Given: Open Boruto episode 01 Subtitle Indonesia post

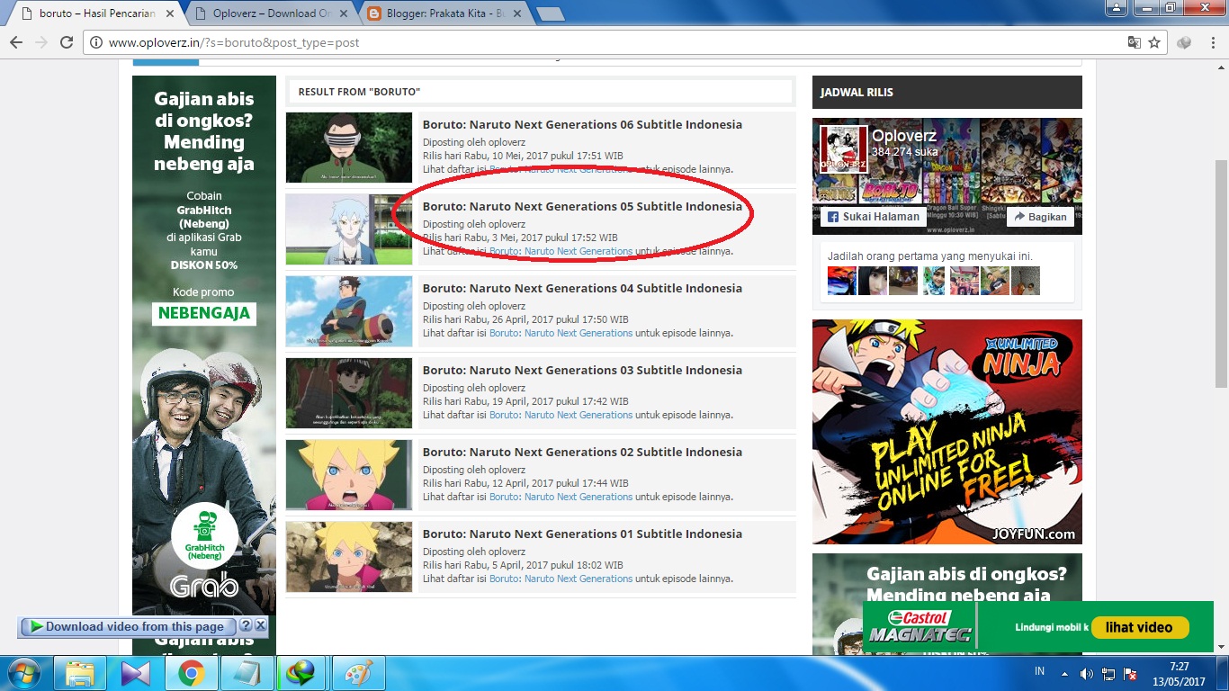Looking at the screenshot, I should click(x=582, y=534).
